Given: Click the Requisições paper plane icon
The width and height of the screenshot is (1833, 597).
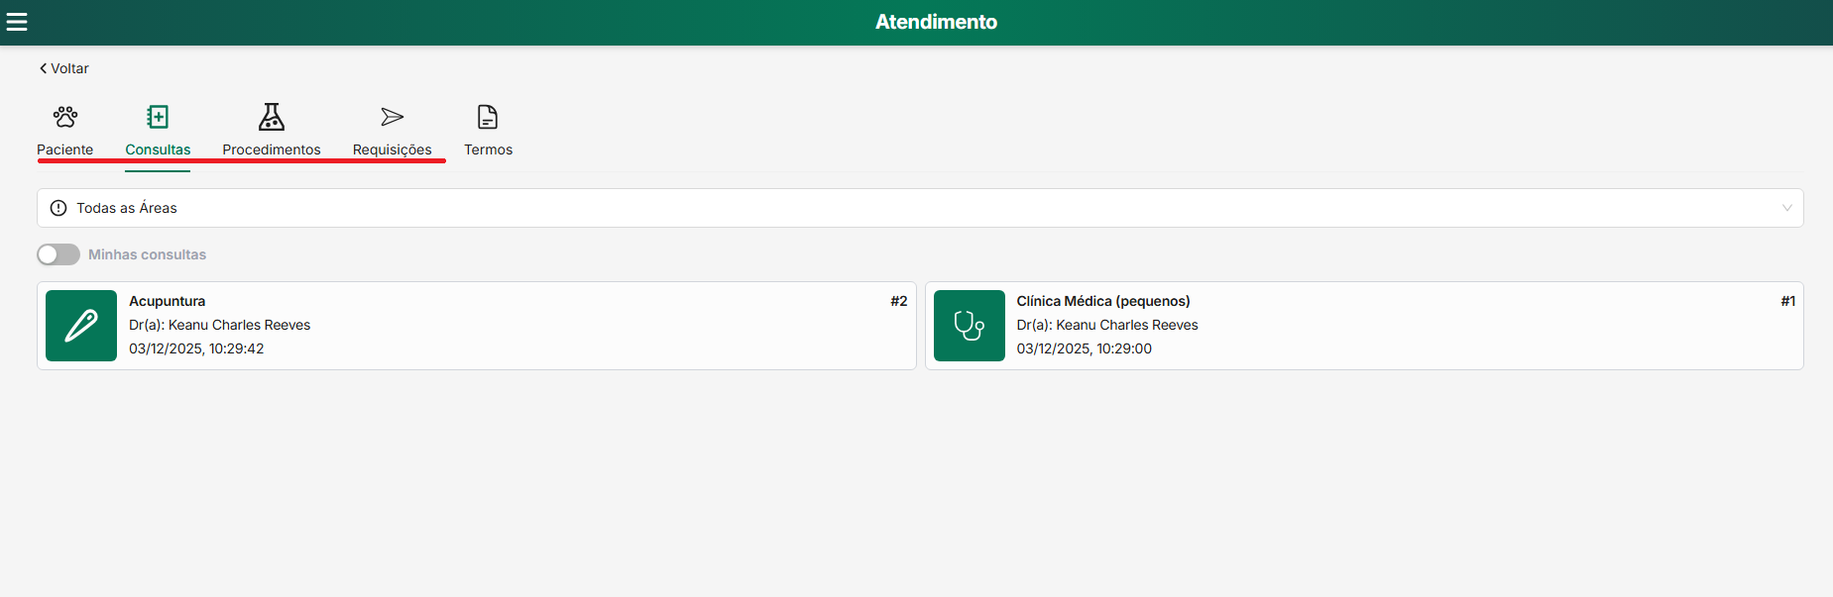Looking at the screenshot, I should pos(393,117).
